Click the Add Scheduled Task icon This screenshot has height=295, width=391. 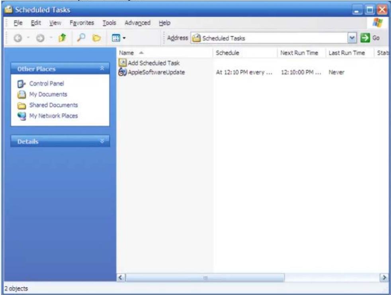pos(123,63)
